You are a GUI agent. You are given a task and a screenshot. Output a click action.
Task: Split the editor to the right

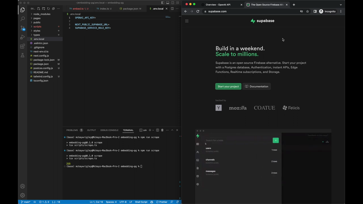coord(172,8)
